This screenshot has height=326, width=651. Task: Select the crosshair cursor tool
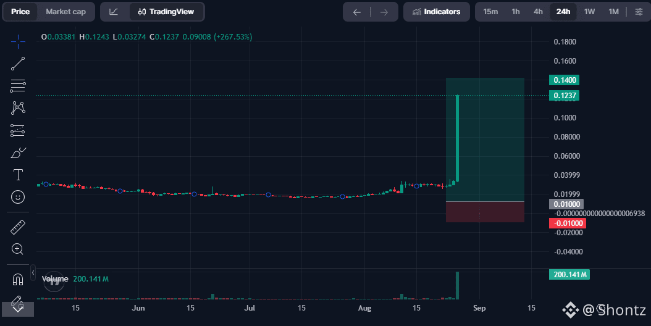tap(18, 41)
